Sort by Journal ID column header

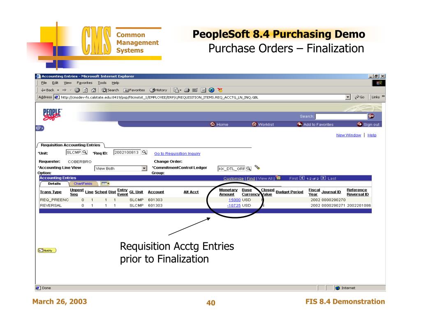pos(331,192)
